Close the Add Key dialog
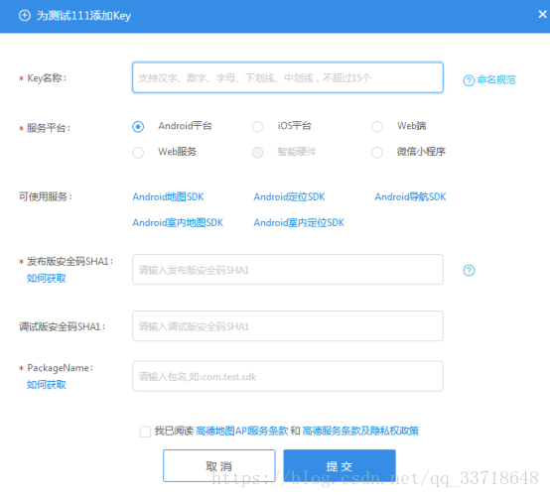The height and width of the screenshot is (498, 550). tap(542, 14)
